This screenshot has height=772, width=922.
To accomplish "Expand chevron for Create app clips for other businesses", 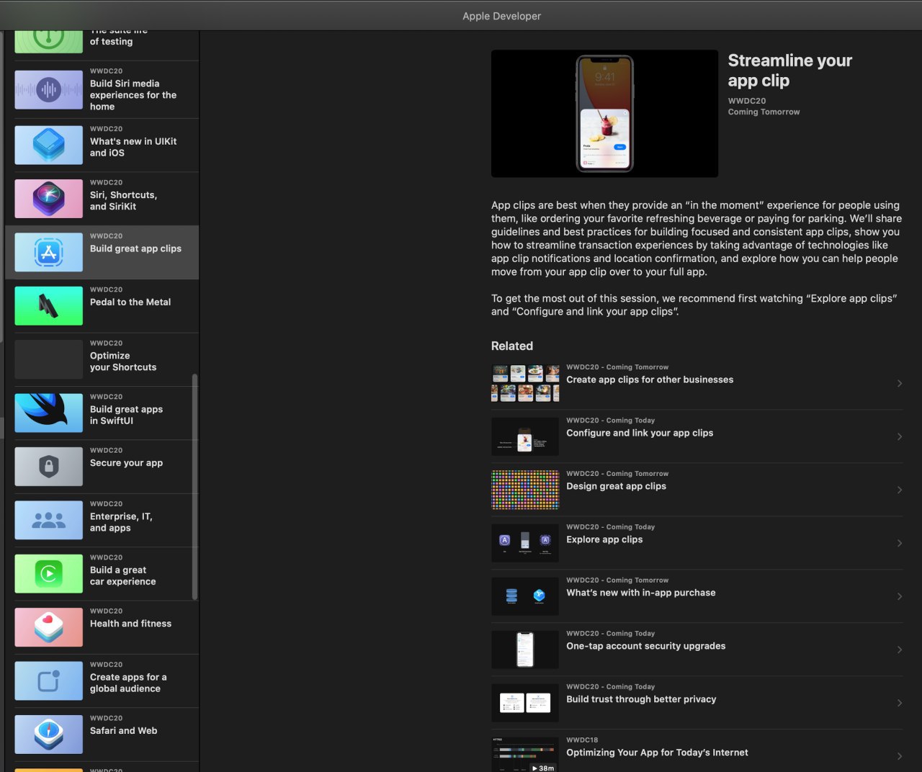I will pos(900,383).
